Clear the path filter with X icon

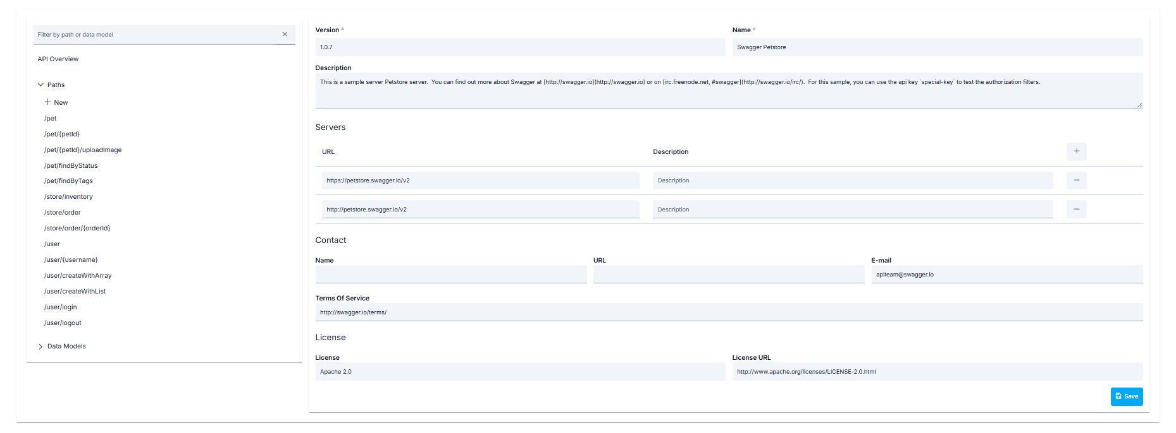[285, 35]
